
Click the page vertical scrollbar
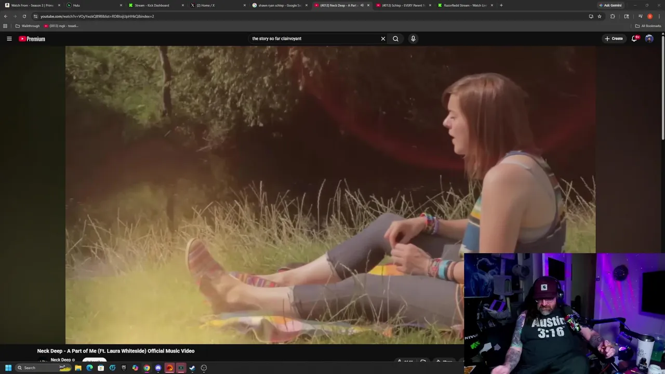[663, 87]
